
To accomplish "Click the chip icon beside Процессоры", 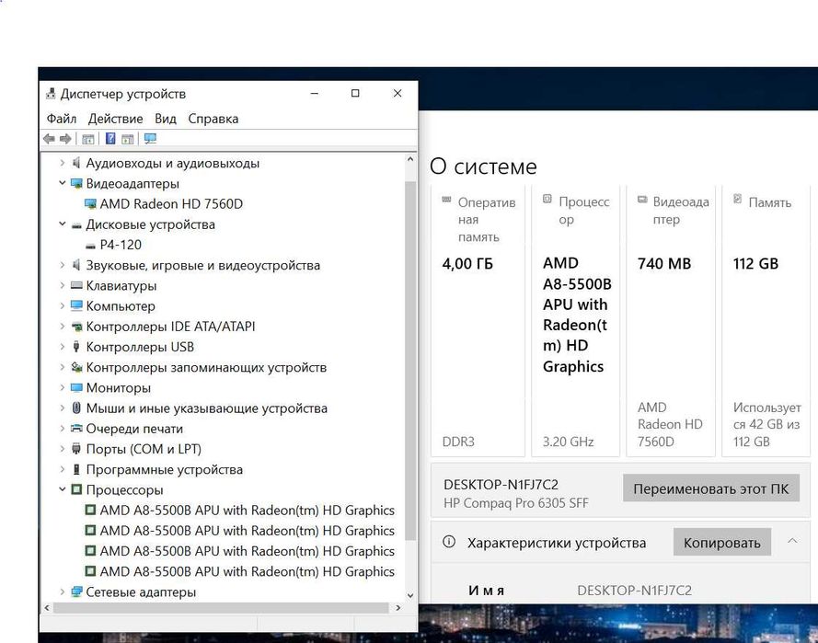I will 76,489.
